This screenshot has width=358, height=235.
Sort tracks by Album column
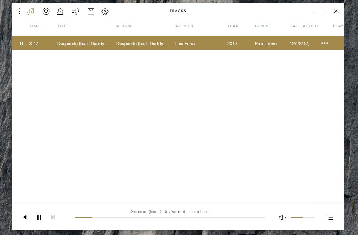[124, 26]
